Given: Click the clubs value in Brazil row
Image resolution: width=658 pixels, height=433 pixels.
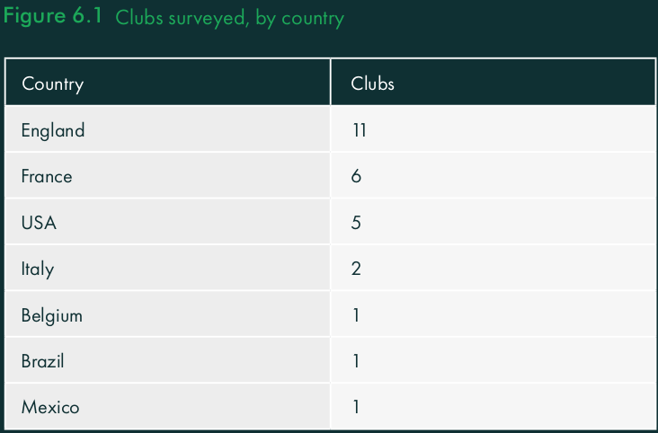Looking at the screenshot, I should click(x=356, y=361).
